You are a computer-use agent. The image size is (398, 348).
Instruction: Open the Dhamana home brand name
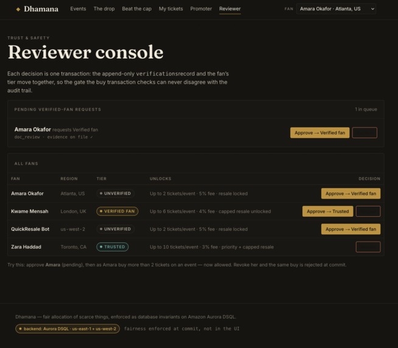(41, 9)
